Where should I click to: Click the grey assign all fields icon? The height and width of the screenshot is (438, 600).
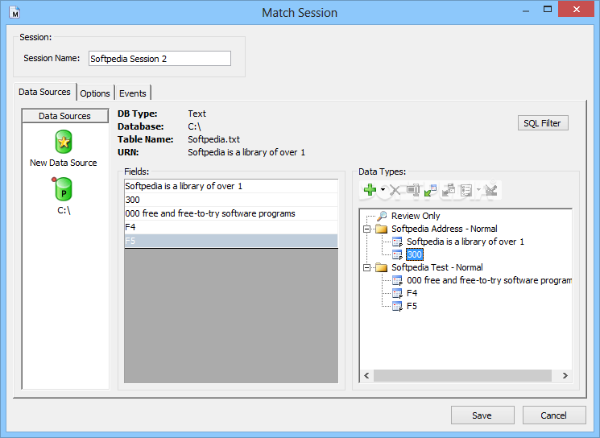pyautogui.click(x=449, y=190)
